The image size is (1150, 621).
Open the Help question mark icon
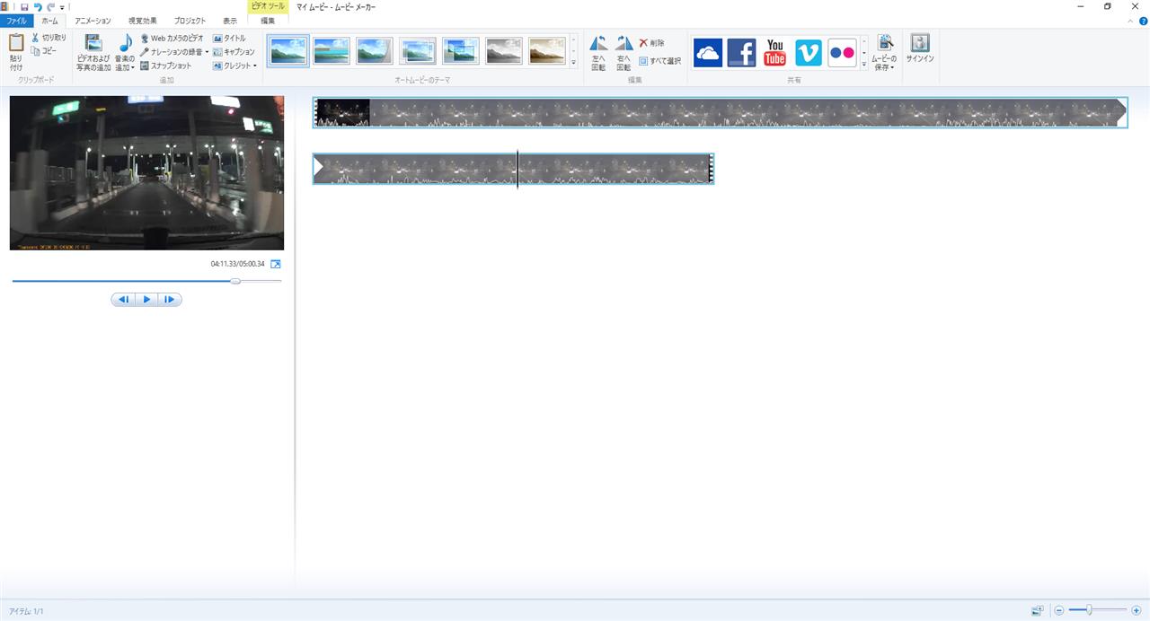tap(1142, 20)
